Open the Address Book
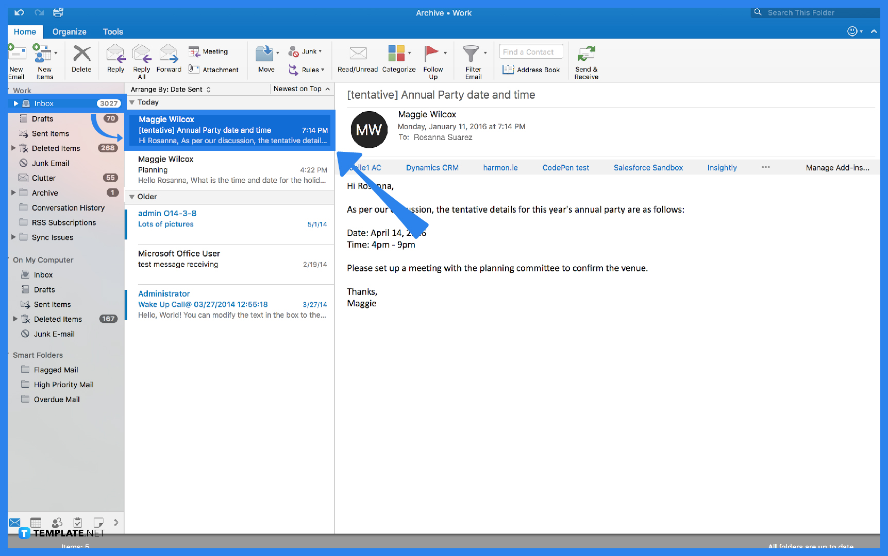This screenshot has height=556, width=888. [531, 69]
